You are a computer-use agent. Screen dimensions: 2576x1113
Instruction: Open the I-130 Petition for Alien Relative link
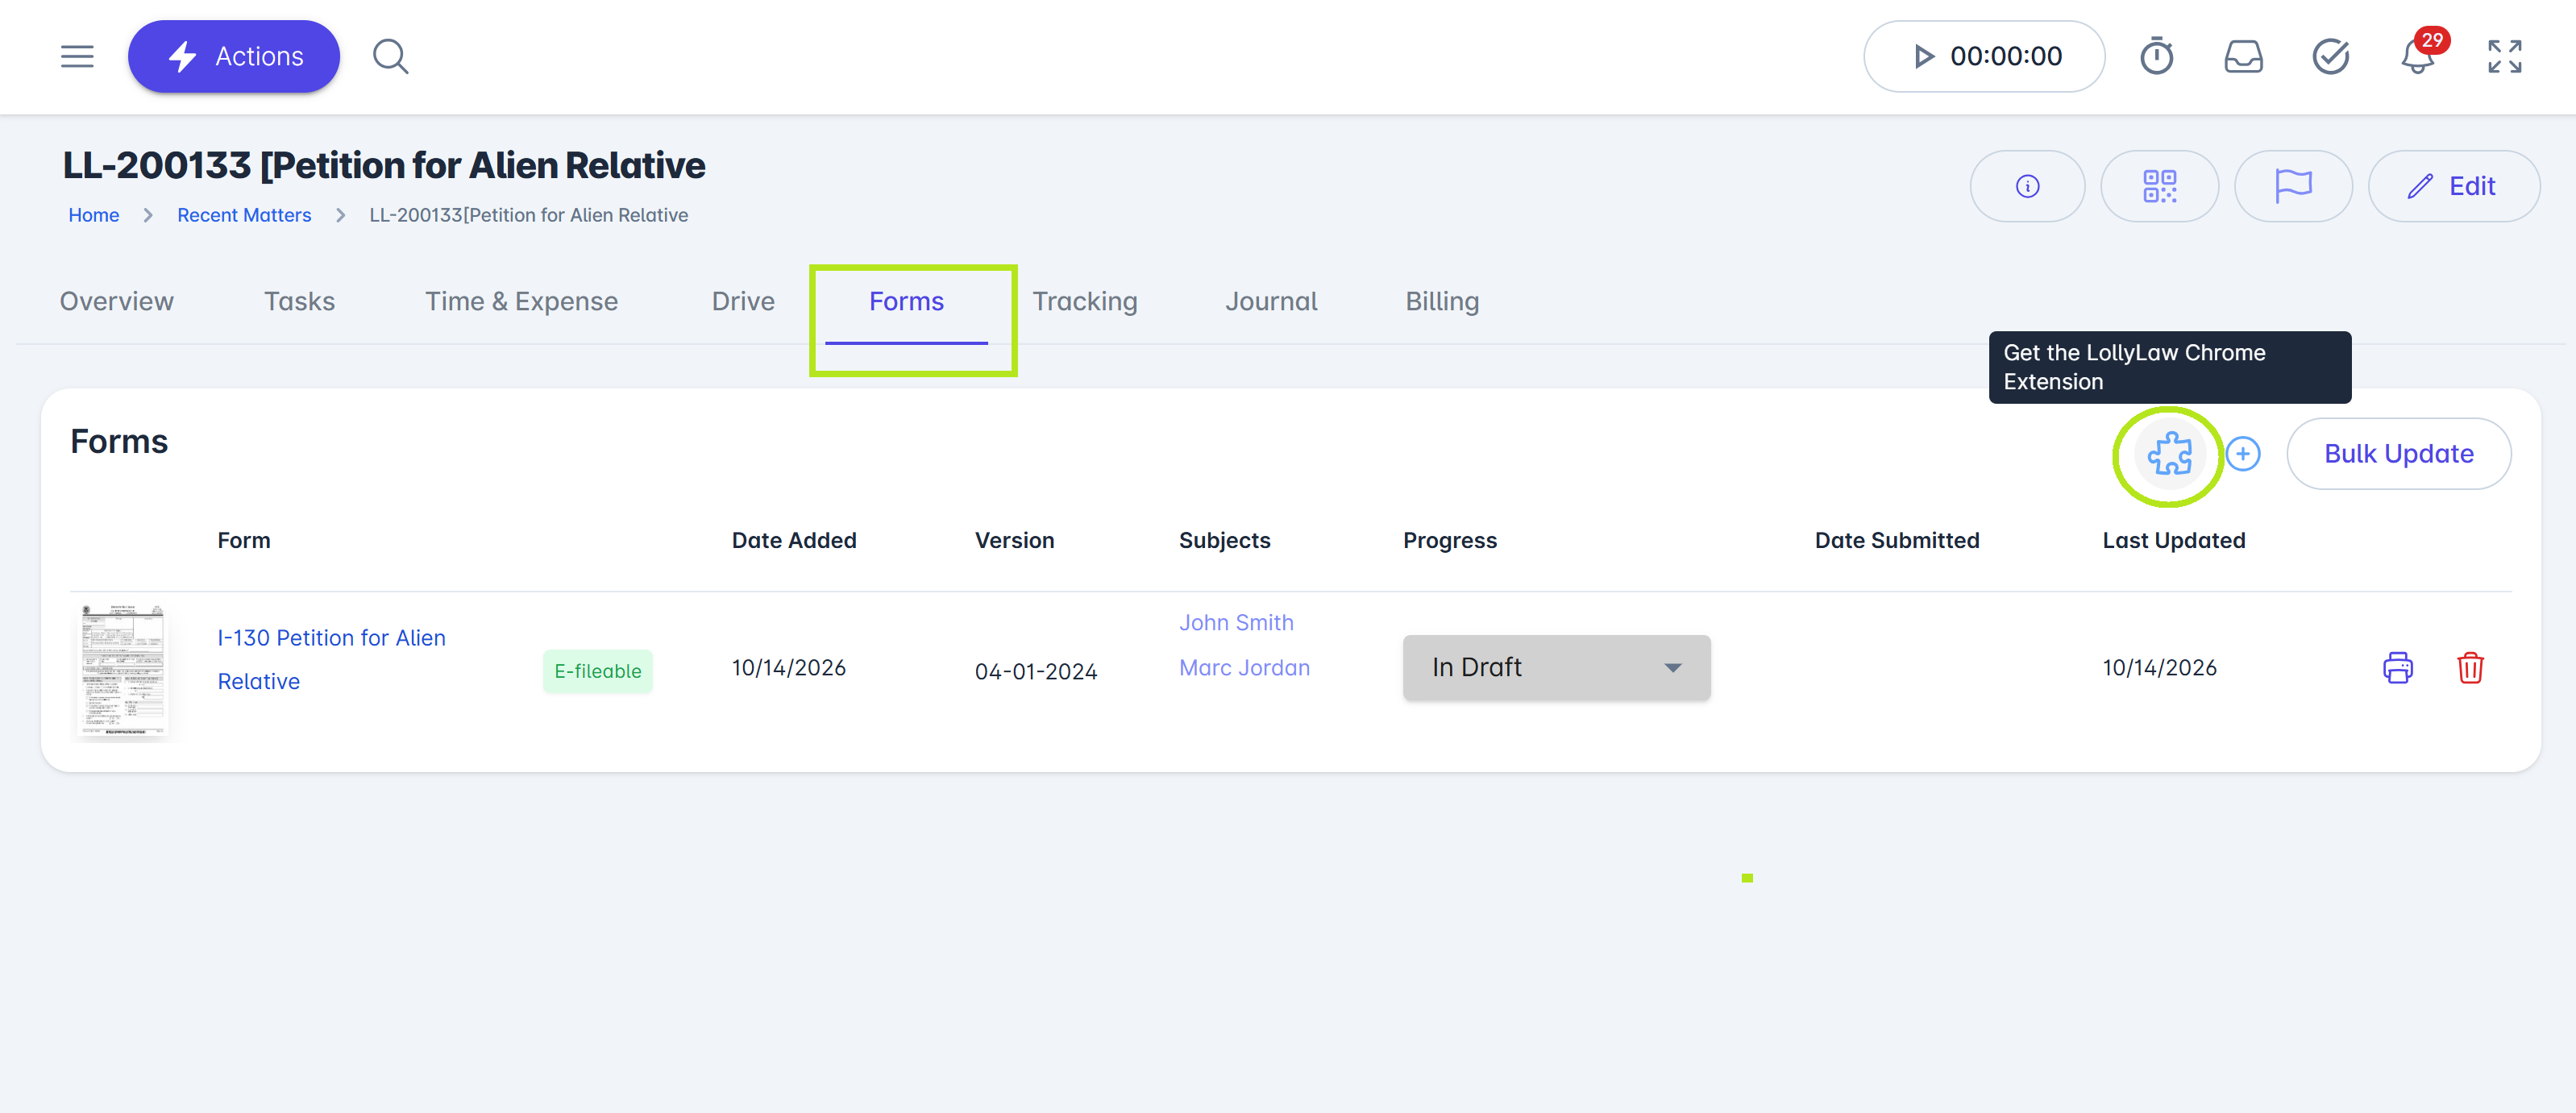[332, 659]
